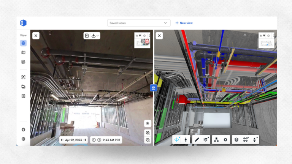Open the stacked files sidebar icon
292x164 pixels.
23,87
